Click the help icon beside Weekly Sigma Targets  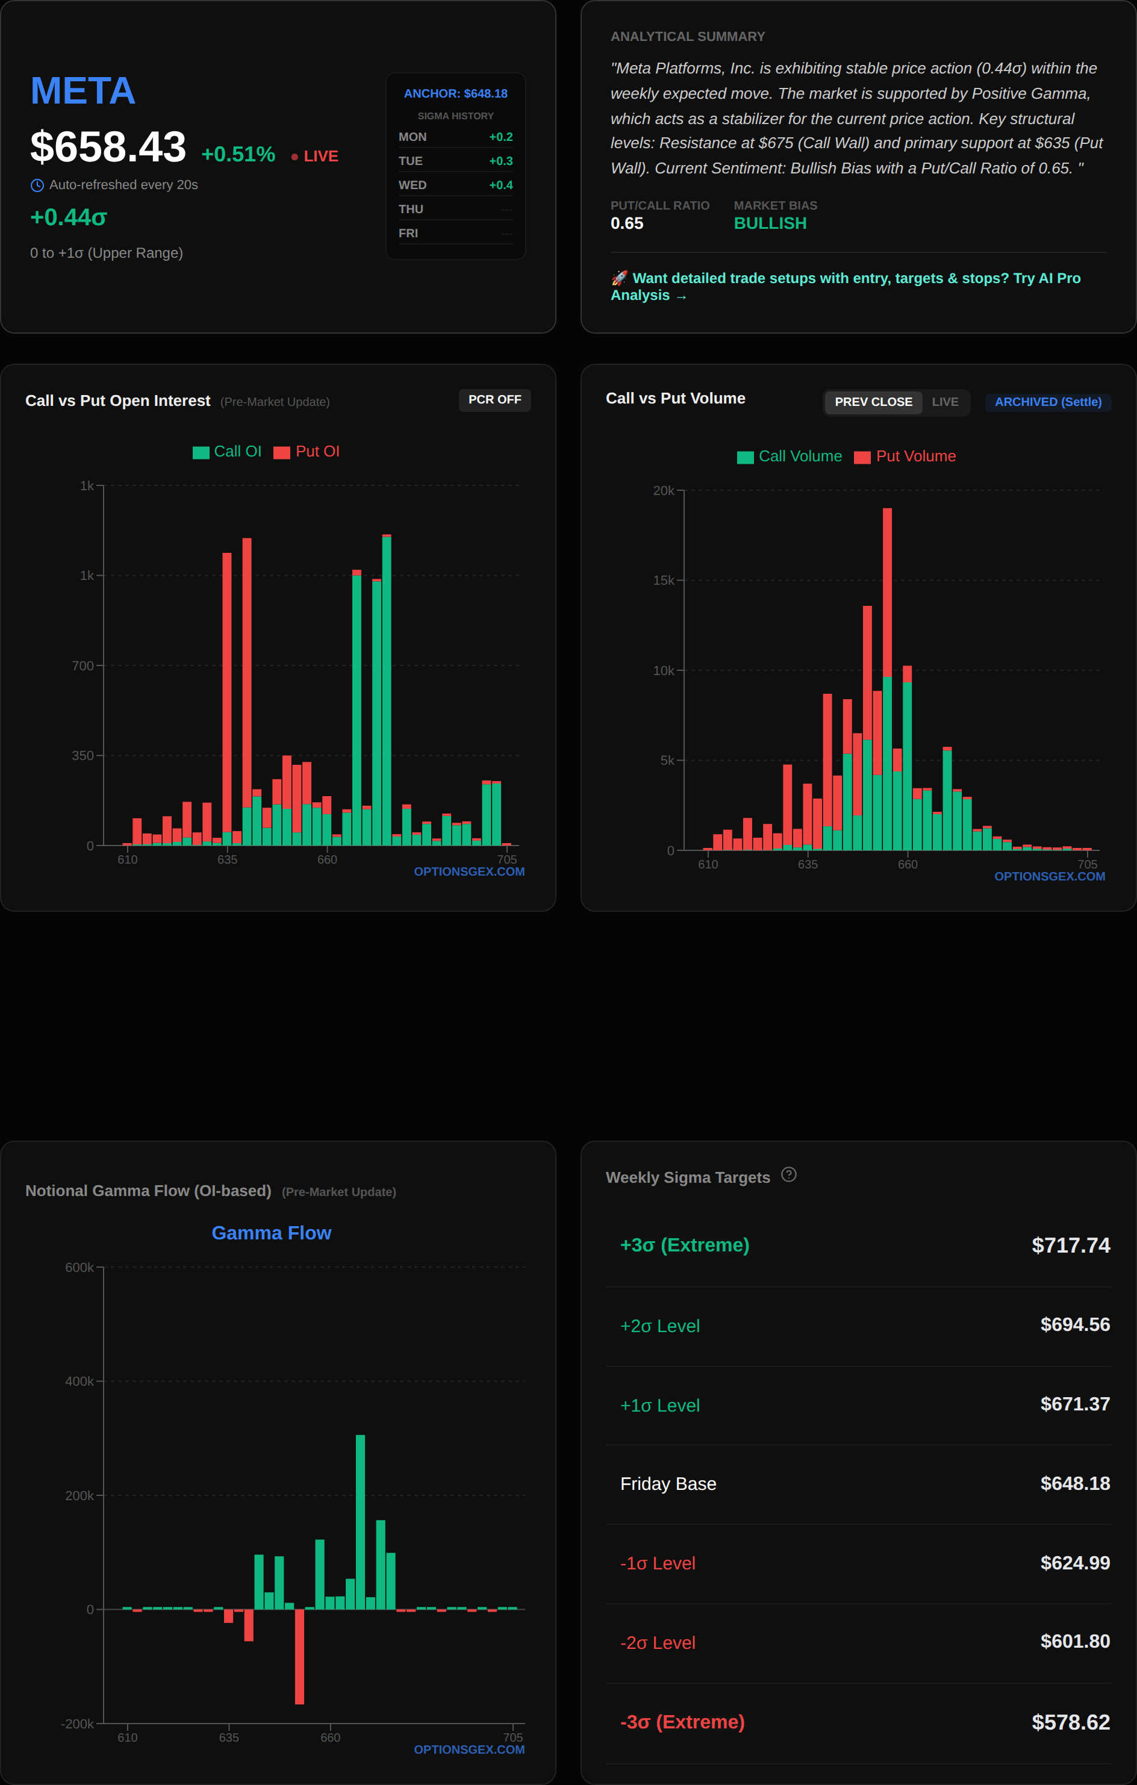tap(789, 1174)
